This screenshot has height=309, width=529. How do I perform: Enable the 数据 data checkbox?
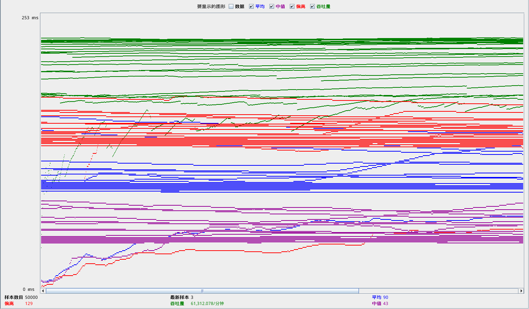pos(231,7)
